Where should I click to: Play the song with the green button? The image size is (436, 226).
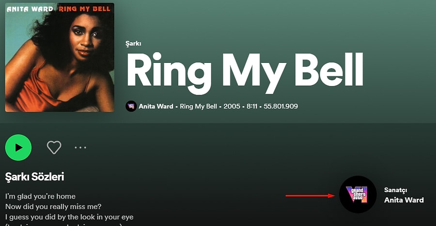[18, 148]
